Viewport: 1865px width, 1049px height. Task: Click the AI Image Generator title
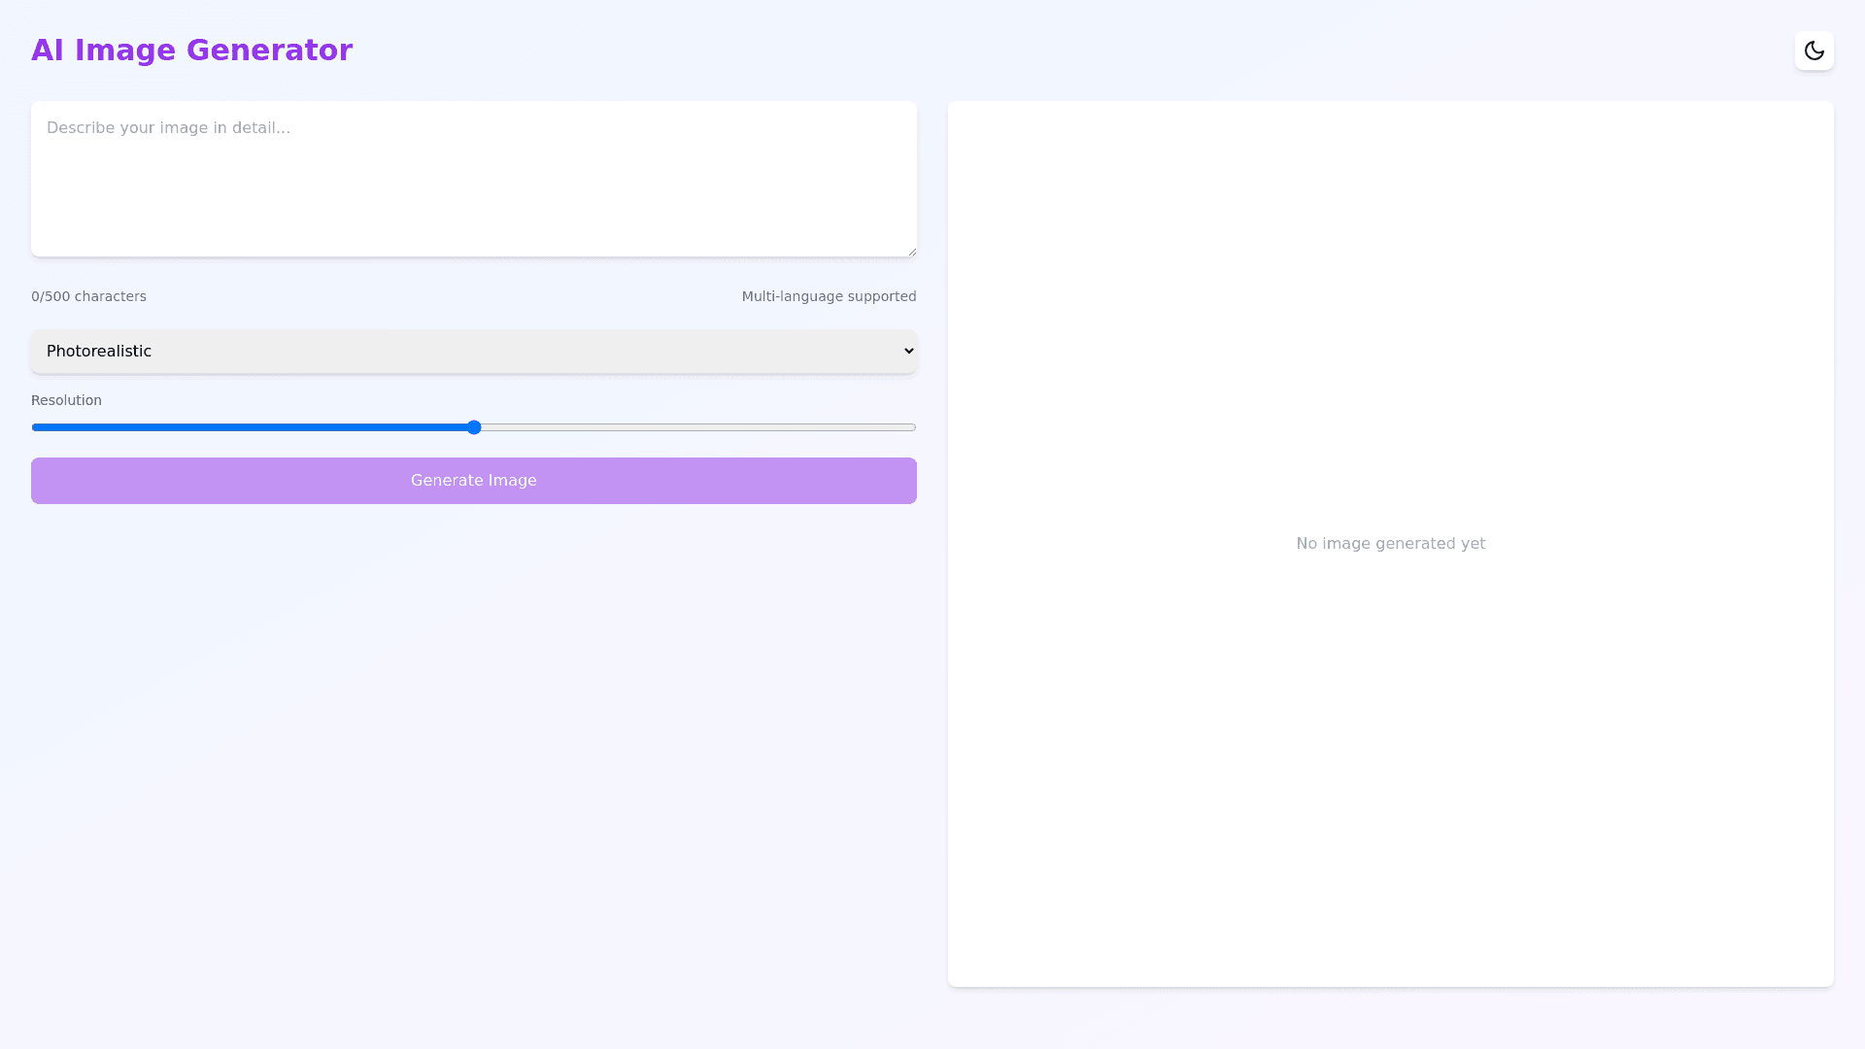191,51
